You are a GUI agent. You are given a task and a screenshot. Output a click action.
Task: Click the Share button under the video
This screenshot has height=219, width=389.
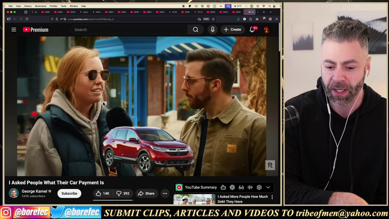(146, 193)
